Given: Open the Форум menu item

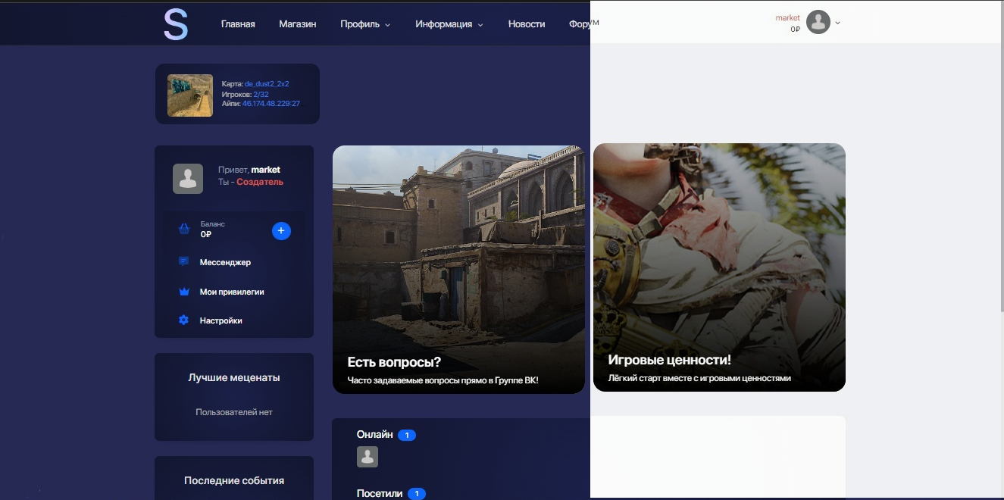Looking at the screenshot, I should 584,24.
